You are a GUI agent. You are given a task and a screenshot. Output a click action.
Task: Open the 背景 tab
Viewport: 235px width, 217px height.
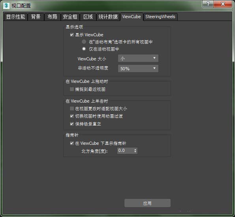point(36,17)
